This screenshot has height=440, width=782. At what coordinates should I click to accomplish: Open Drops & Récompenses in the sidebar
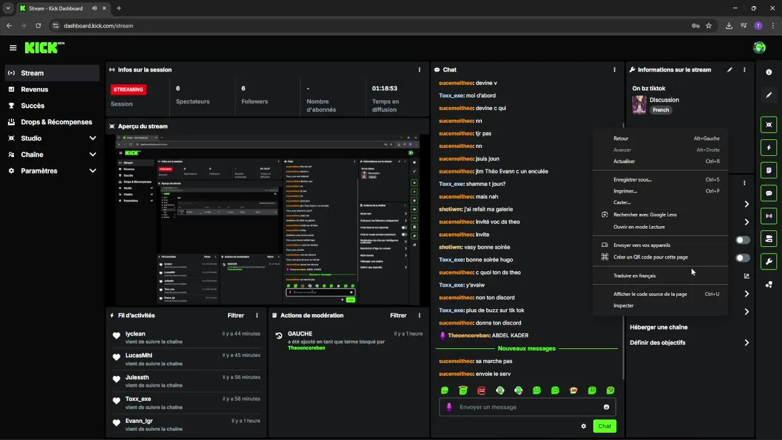52,122
